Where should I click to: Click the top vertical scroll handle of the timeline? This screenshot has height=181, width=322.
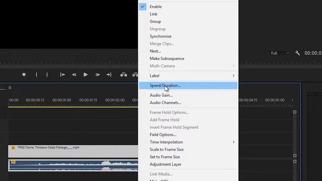click(x=295, y=112)
